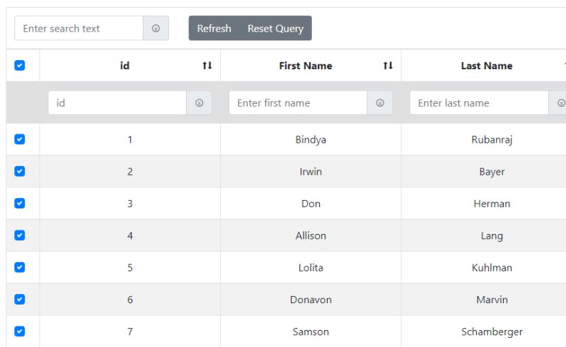Focus the Enter last name input

point(480,102)
